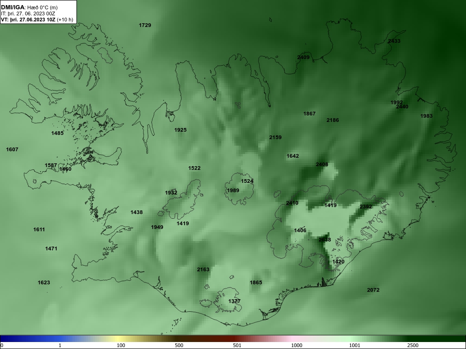Click the 500 label on the legend
This screenshot has height=349, width=466.
[179, 345]
